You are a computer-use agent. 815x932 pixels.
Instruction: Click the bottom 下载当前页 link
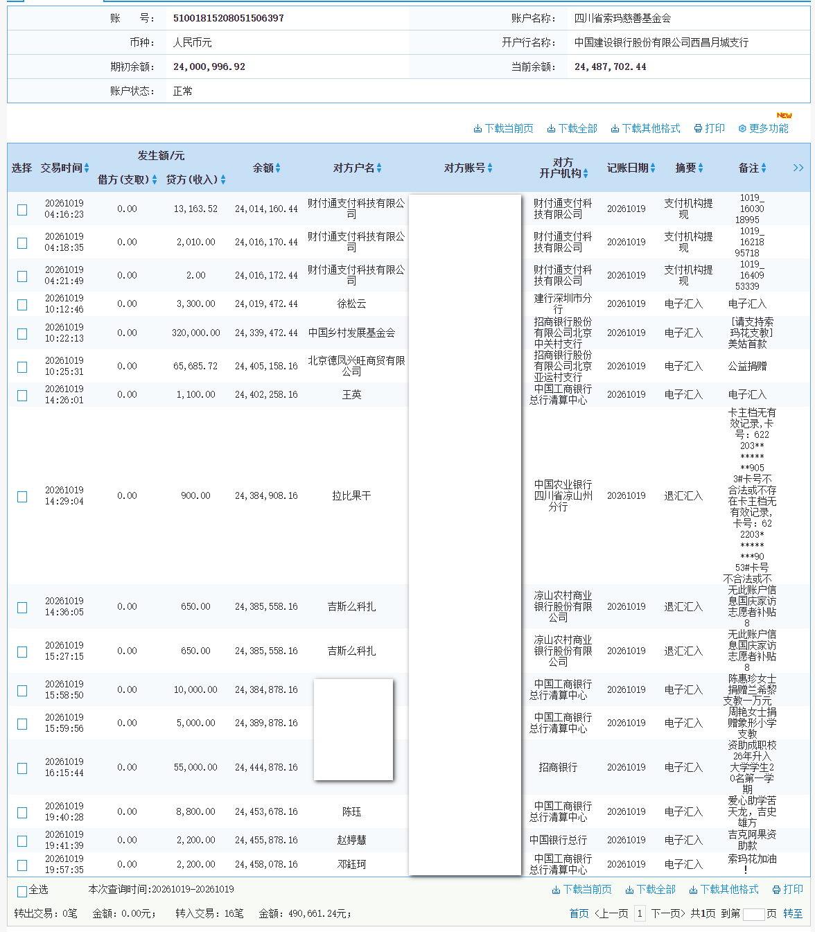[581, 889]
